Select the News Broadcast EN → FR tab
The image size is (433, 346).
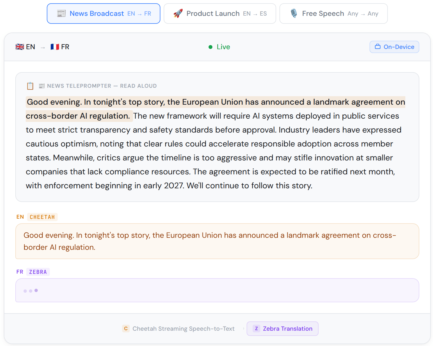pos(103,14)
